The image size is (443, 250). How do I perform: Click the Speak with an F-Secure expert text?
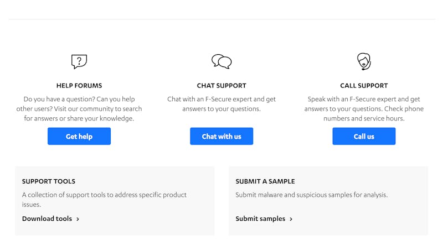[x=364, y=108]
